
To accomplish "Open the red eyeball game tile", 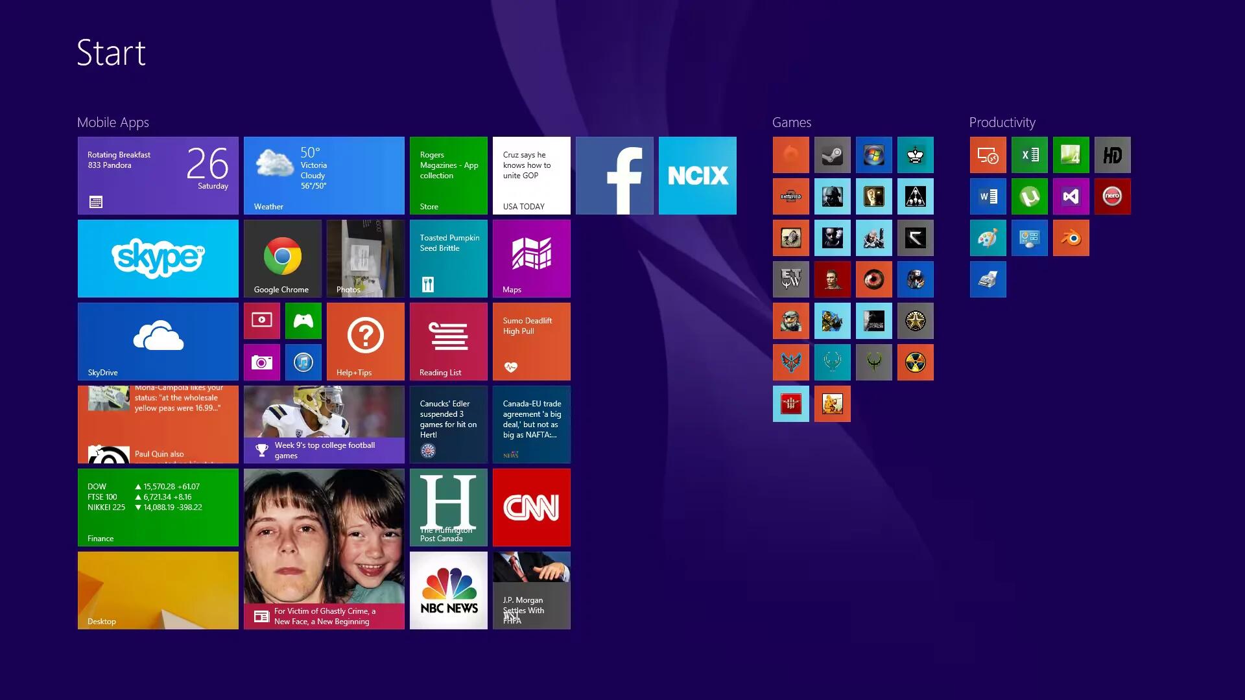I will [x=873, y=279].
